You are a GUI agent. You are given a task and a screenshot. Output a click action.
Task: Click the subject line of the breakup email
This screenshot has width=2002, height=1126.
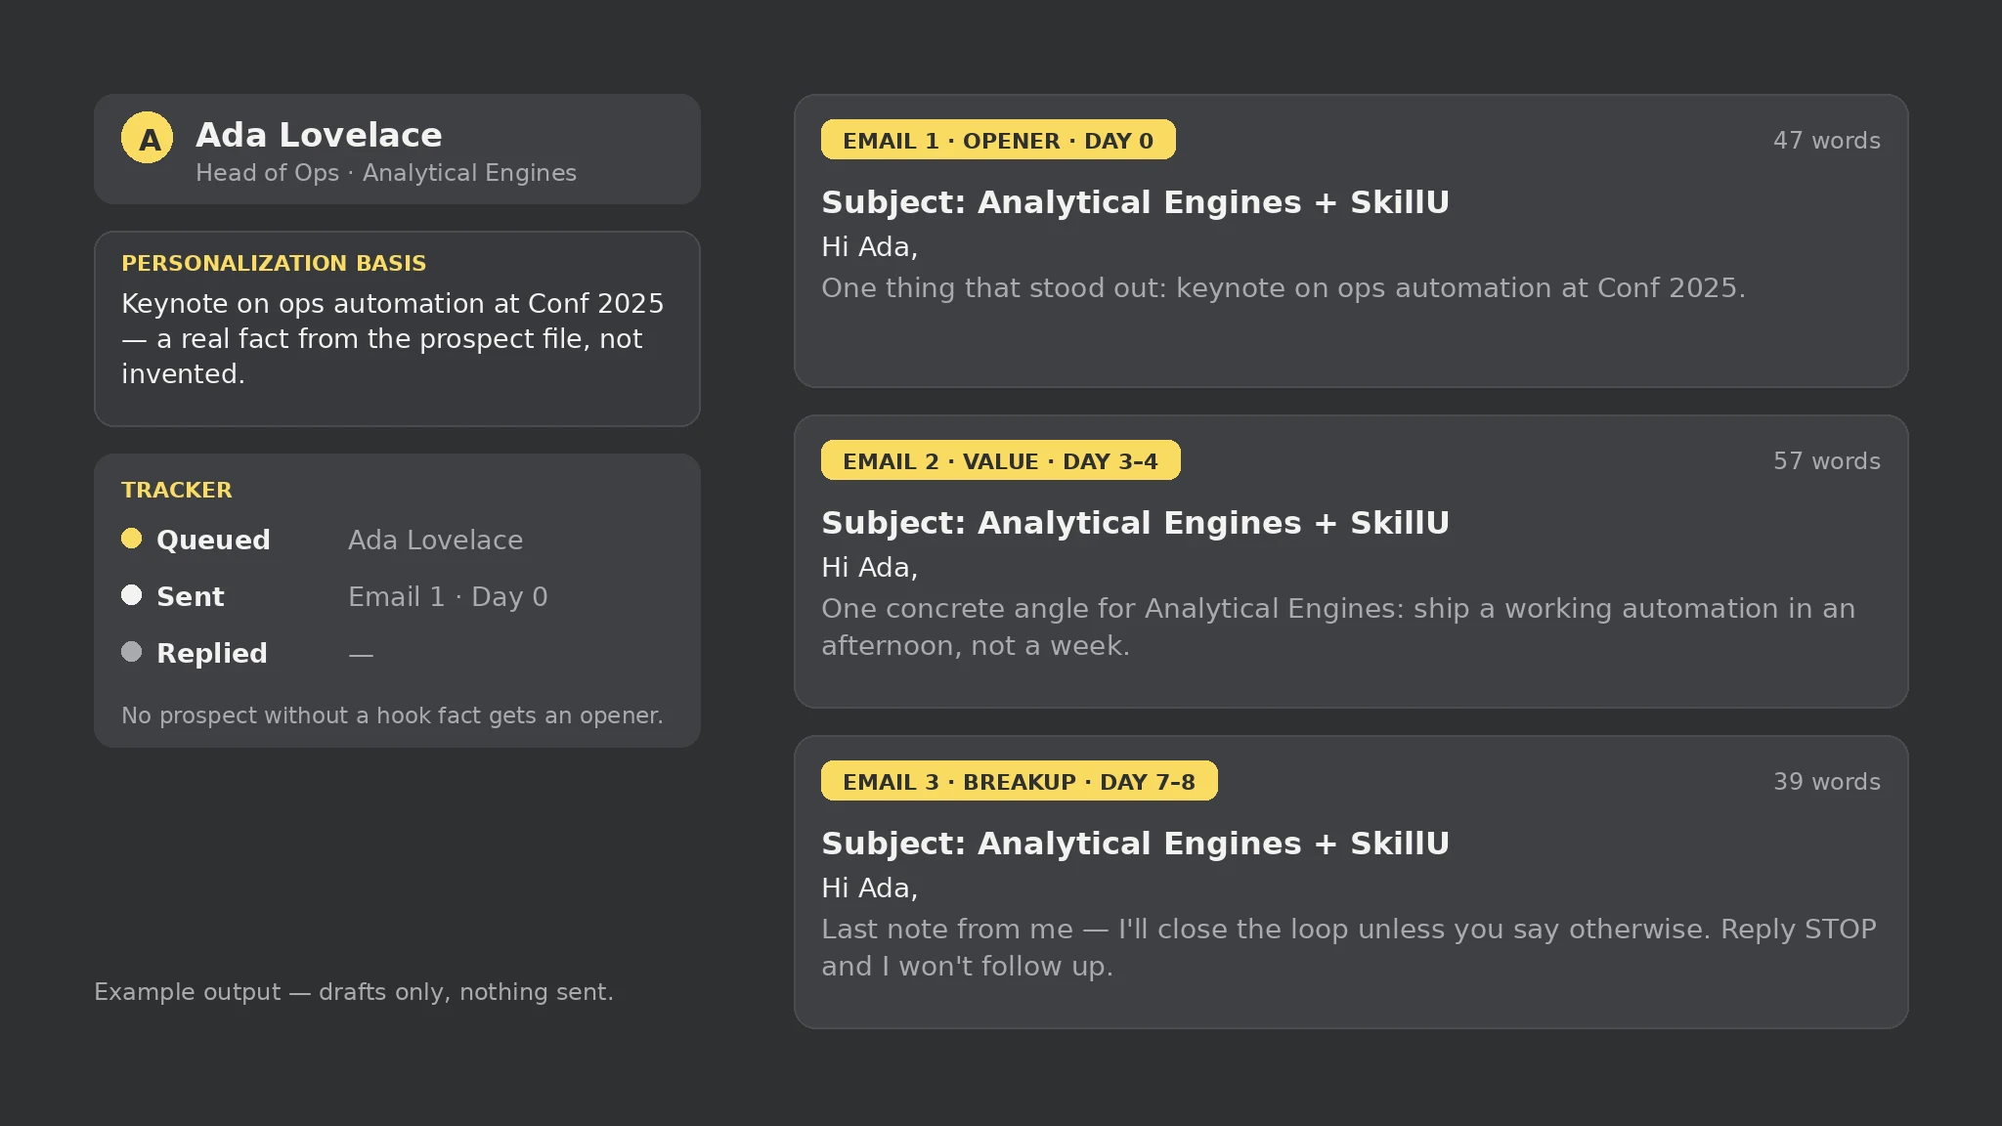click(1135, 844)
